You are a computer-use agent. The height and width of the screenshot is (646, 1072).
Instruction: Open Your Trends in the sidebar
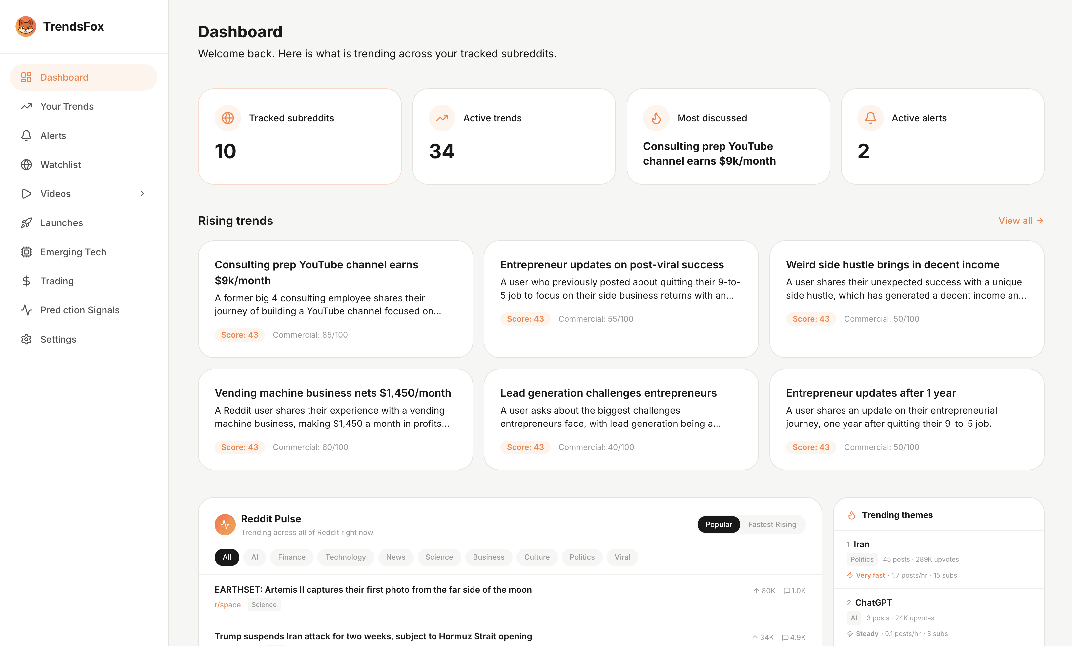point(66,106)
